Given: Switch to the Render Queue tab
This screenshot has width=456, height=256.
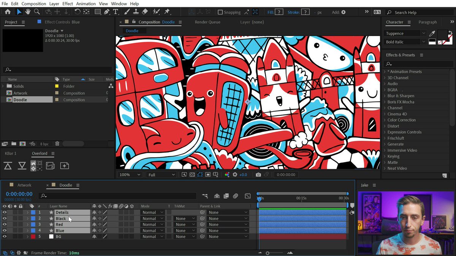Looking at the screenshot, I should click(207, 22).
